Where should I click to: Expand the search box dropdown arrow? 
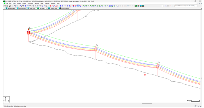pyautogui.click(x=197, y=6)
